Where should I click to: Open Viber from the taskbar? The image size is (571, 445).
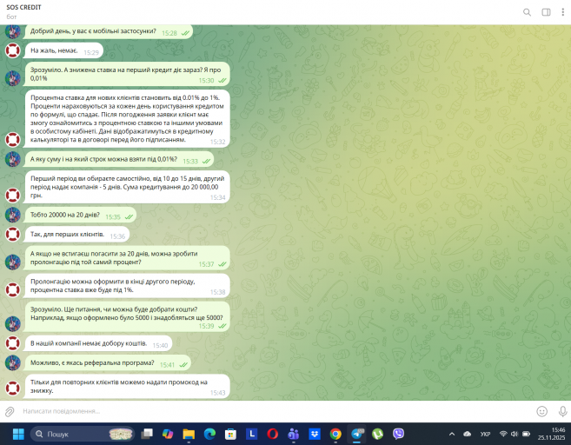(x=398, y=434)
